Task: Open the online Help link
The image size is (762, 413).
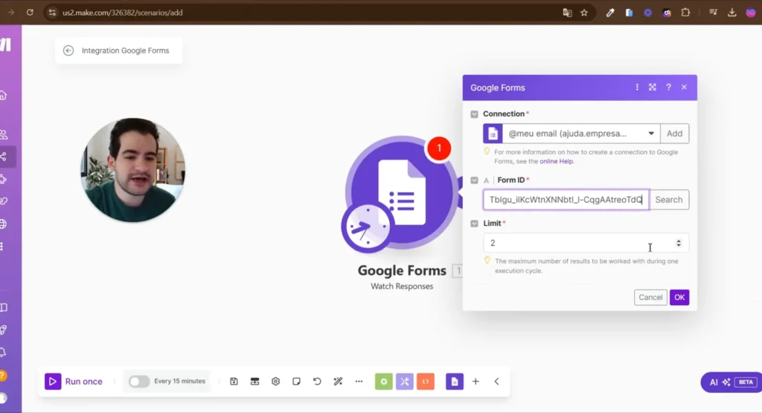Action: point(557,161)
